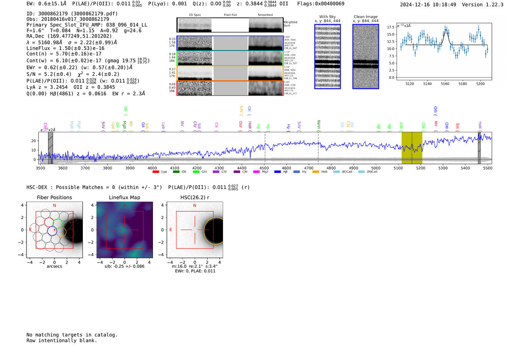
Task: Click the red fiber circle in Fiber Positions
Action: pos(49,222)
